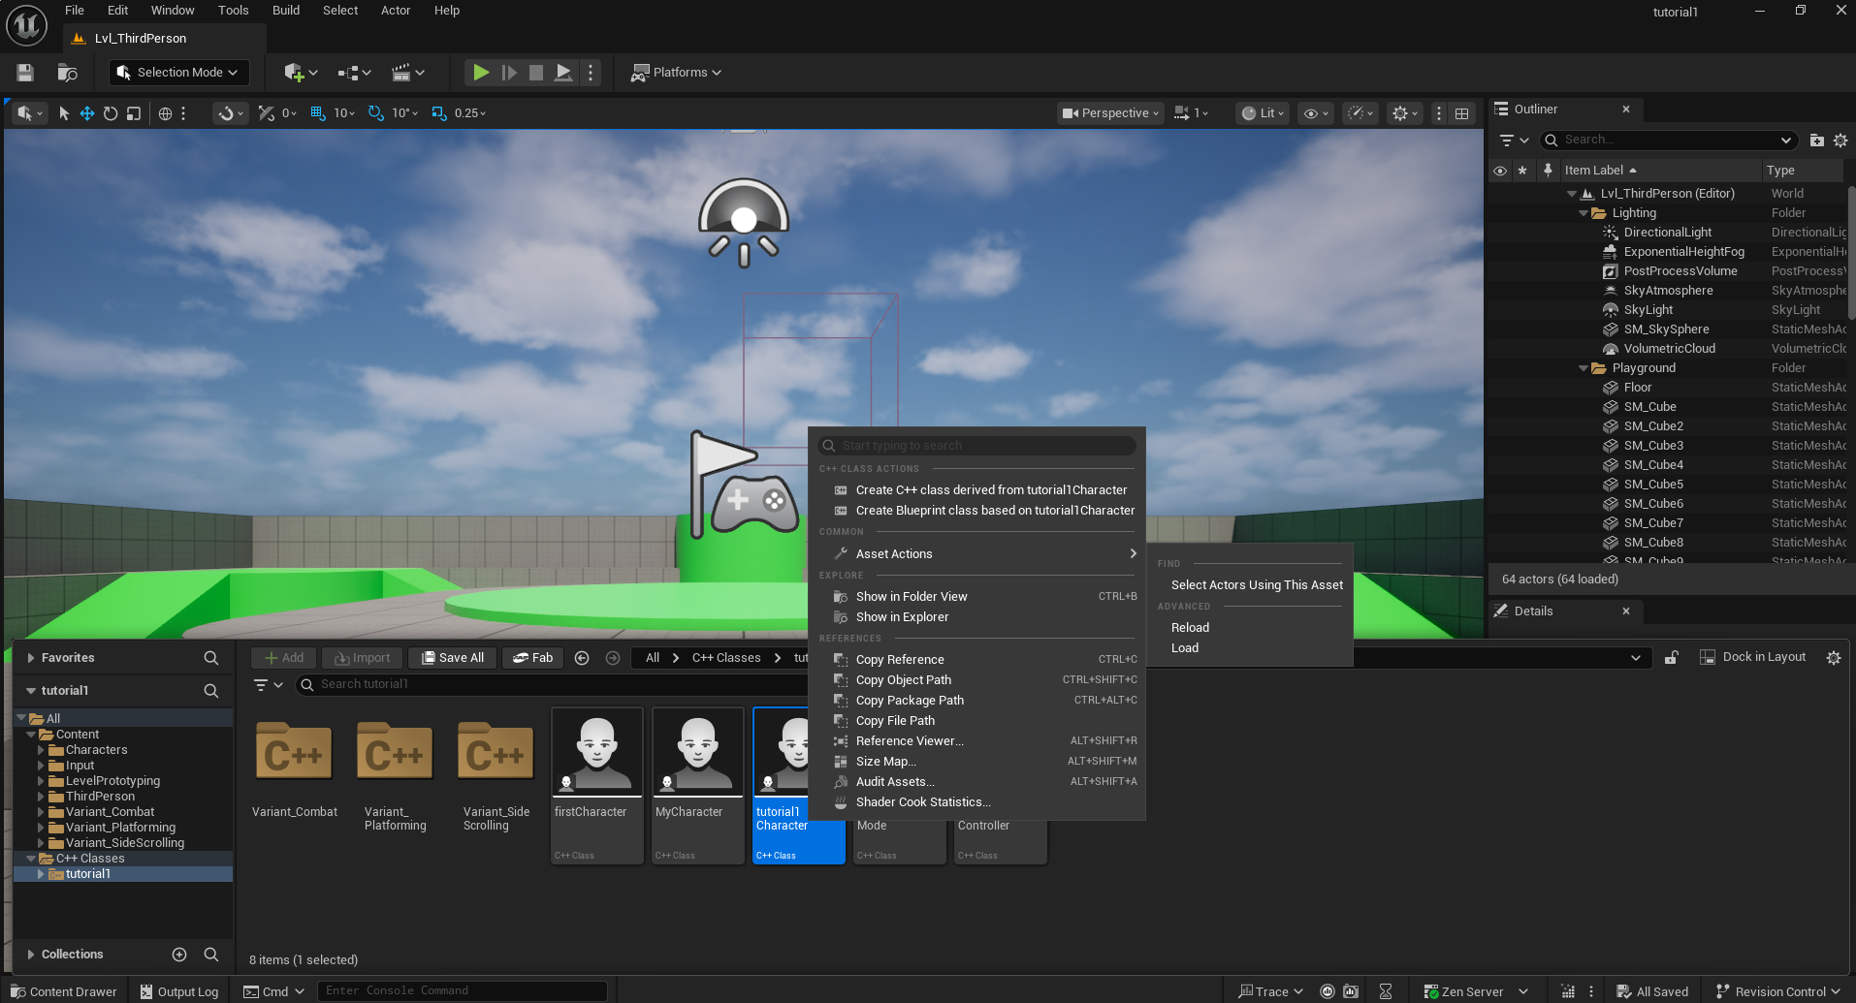Screen dimensions: 1856x1003
Task: Choose Copy File Path in context menu
Action: coord(895,721)
